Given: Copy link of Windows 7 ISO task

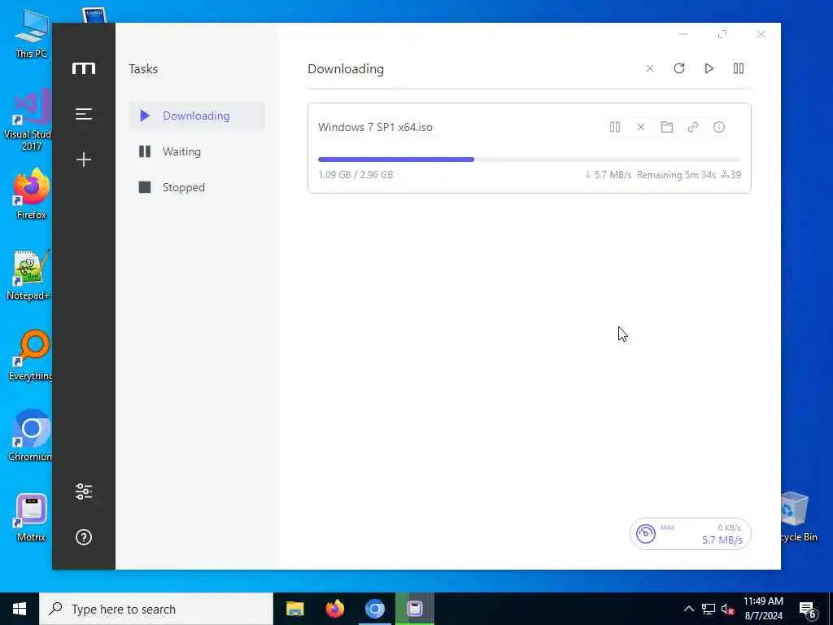Looking at the screenshot, I should 693,127.
